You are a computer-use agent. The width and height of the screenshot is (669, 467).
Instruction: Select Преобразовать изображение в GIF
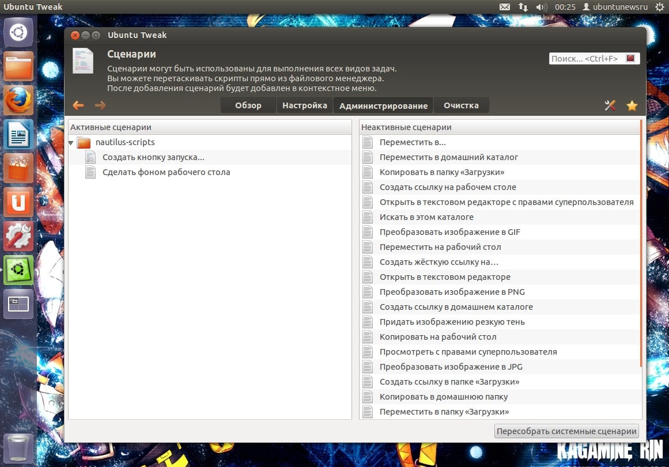tap(500, 232)
